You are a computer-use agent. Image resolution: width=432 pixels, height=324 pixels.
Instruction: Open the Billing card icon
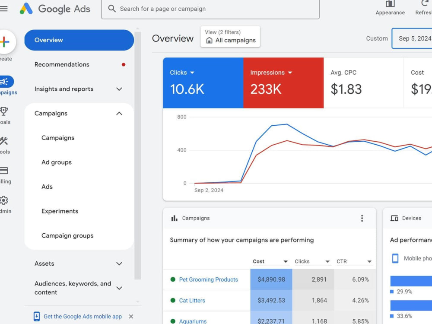[x=4, y=171]
